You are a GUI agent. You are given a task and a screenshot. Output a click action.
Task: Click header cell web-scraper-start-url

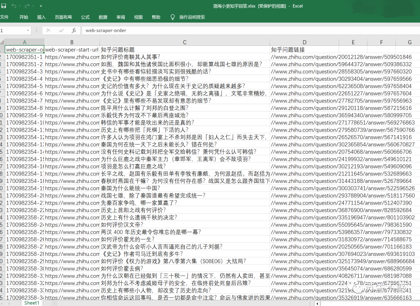pos(72,49)
